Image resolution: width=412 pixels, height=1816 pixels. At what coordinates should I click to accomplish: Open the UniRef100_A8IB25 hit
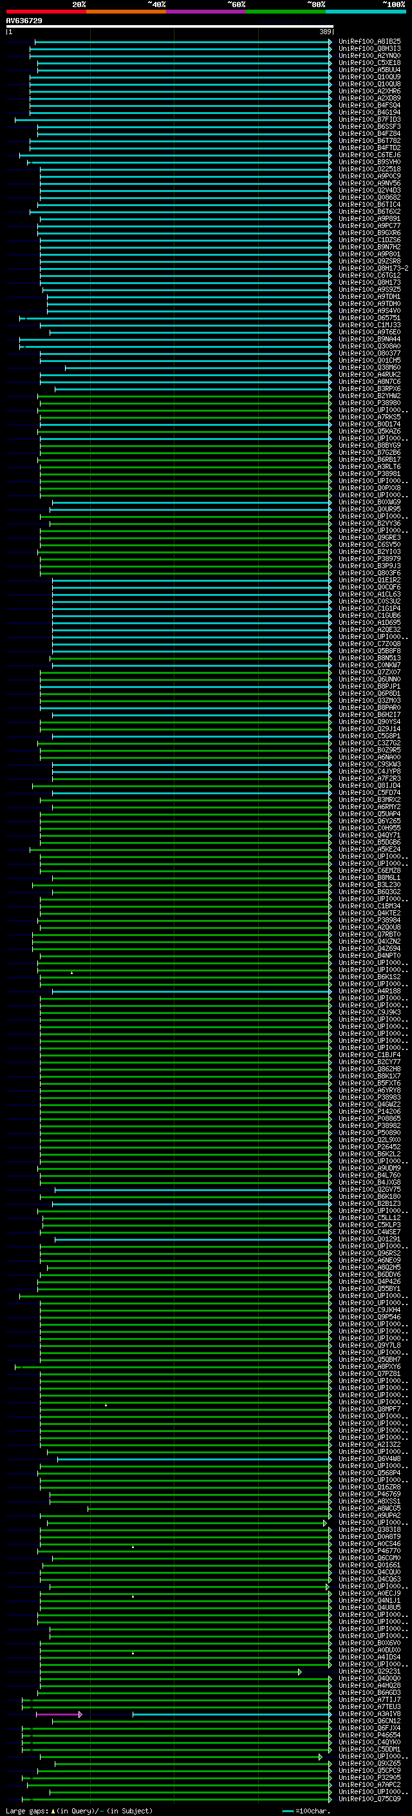point(369,43)
